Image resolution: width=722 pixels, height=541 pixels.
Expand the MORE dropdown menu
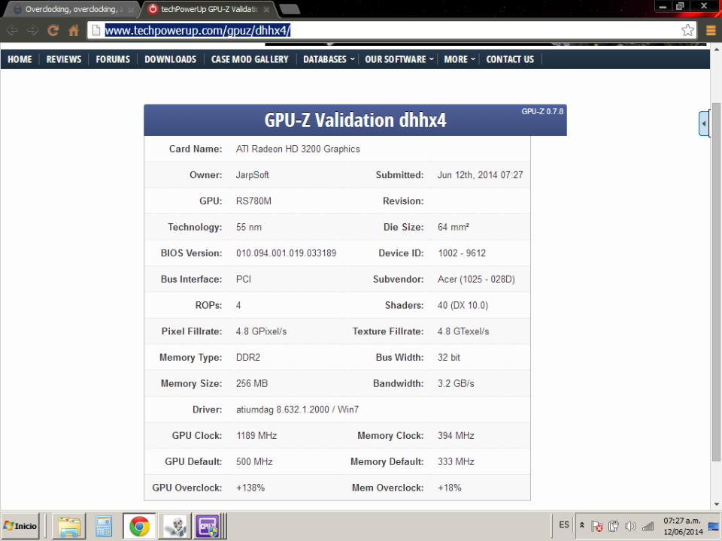point(459,59)
